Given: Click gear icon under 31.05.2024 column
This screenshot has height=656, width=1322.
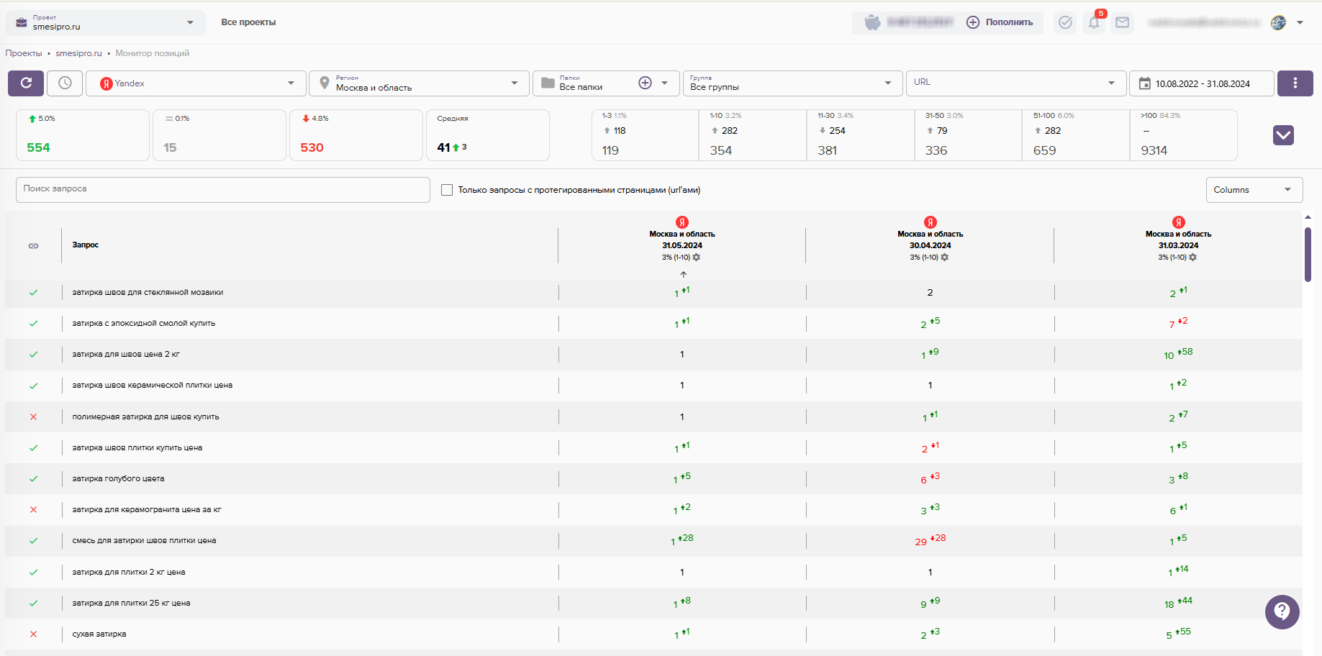Looking at the screenshot, I should [697, 258].
